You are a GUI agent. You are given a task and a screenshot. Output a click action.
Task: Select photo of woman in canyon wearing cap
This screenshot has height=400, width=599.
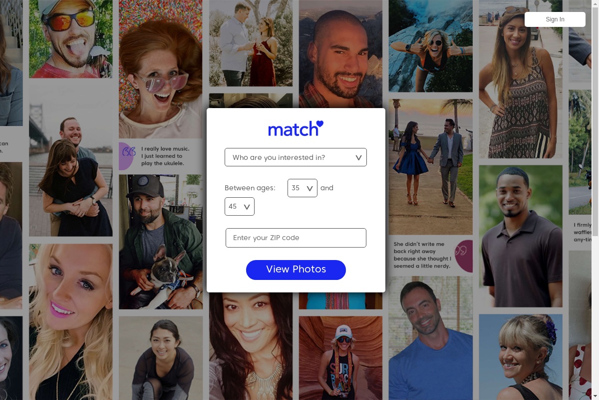click(341, 358)
